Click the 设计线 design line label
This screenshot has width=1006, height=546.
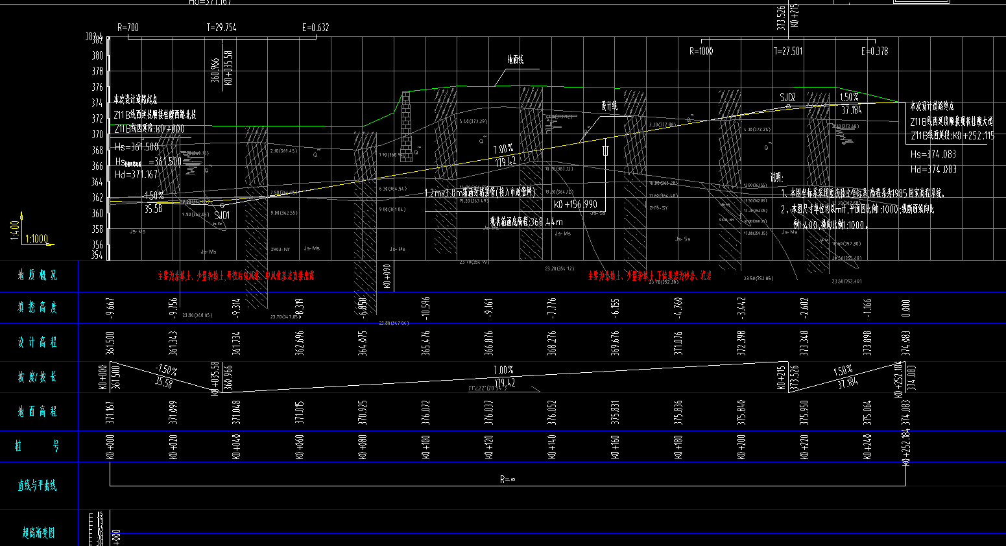tap(609, 106)
